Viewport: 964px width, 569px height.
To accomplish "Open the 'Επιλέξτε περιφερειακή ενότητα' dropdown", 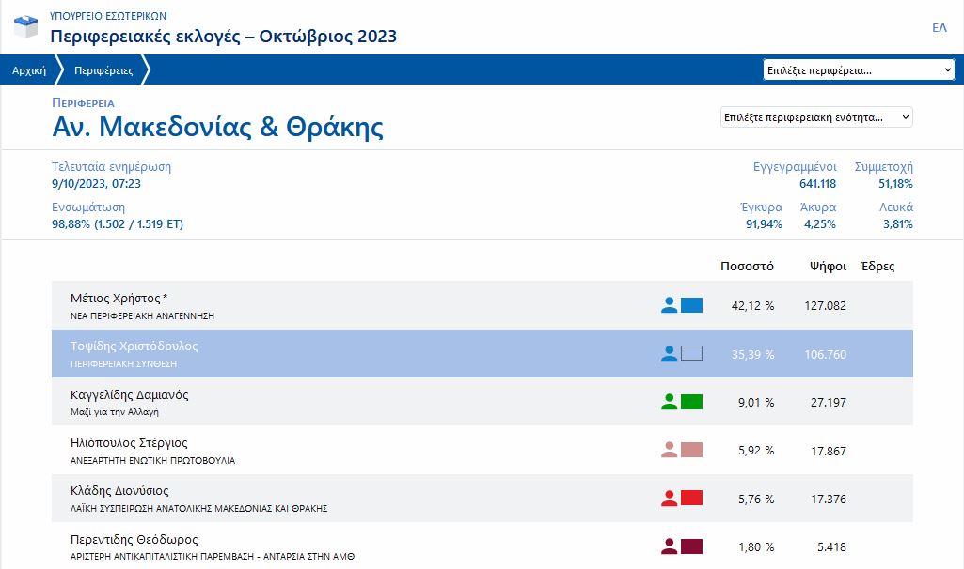I will coord(815,117).
